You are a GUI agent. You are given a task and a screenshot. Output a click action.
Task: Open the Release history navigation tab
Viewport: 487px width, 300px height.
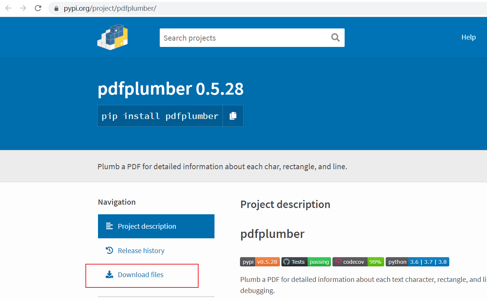click(x=156, y=250)
